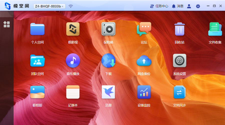Open the 回收站 recycle bin

click(179, 29)
